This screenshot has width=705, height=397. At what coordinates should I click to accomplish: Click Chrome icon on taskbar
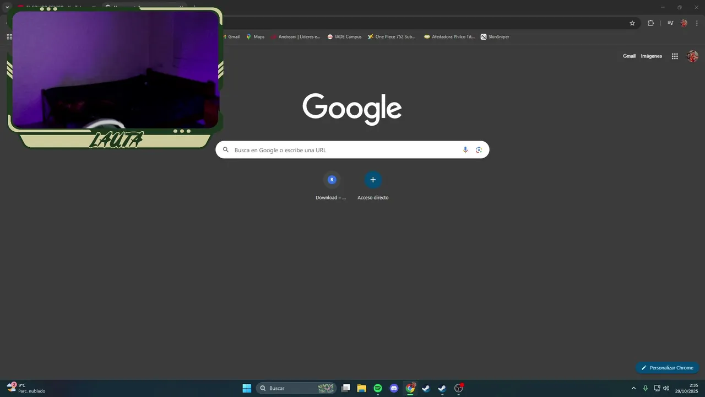point(410,388)
